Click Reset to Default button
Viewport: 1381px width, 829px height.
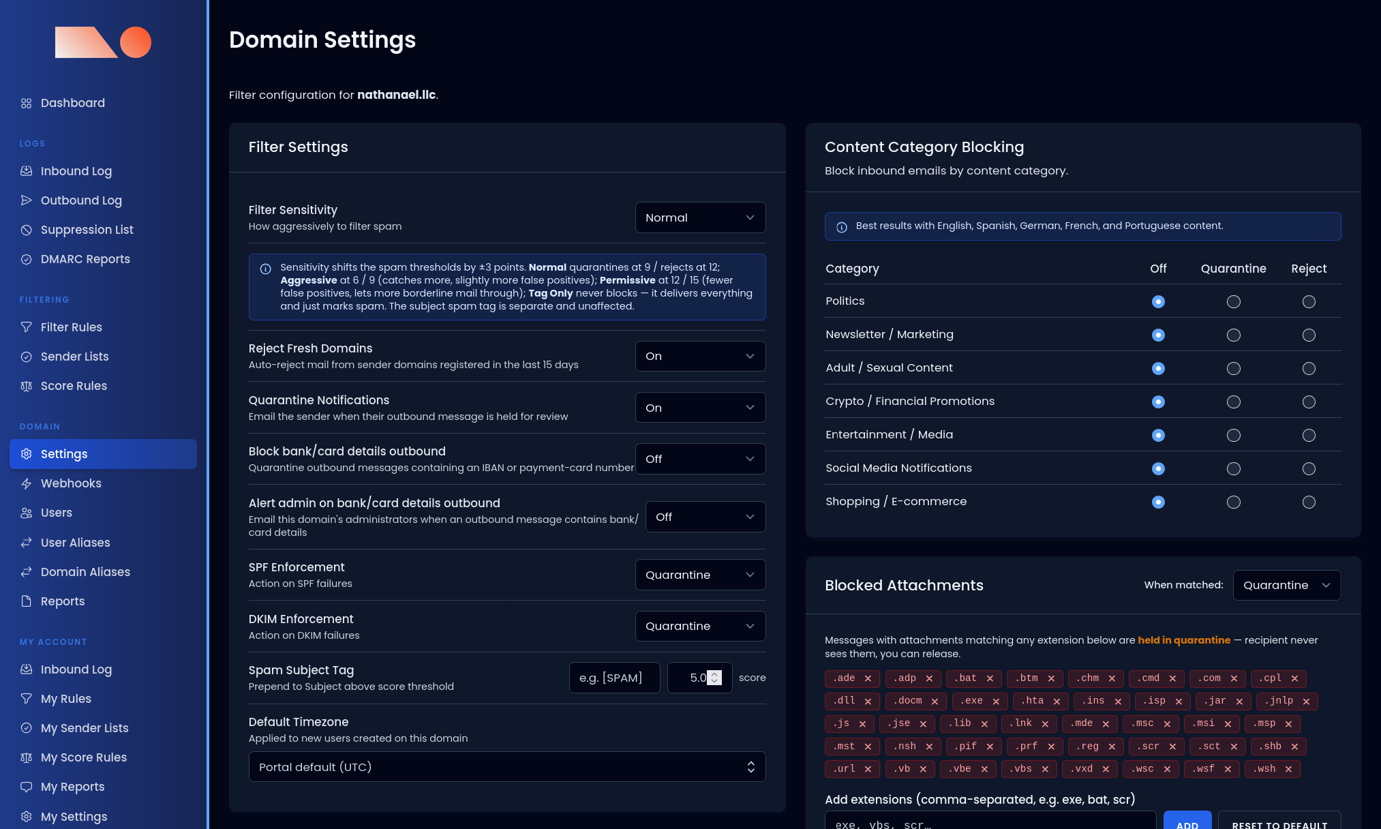point(1279,822)
